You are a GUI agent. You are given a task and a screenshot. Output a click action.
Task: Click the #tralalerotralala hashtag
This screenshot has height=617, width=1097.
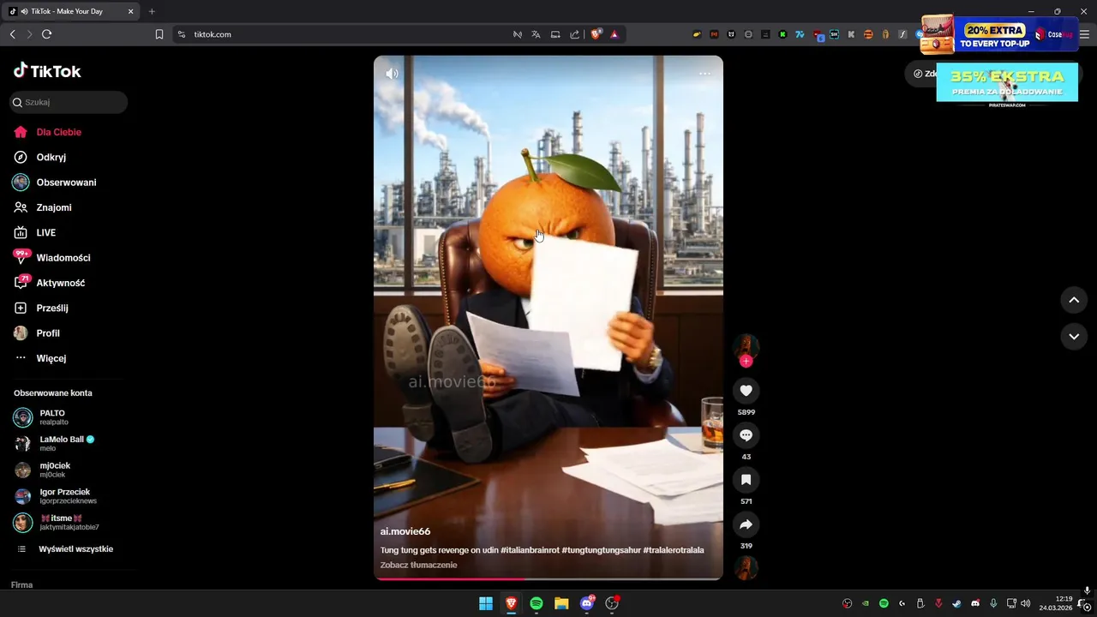coord(674,550)
